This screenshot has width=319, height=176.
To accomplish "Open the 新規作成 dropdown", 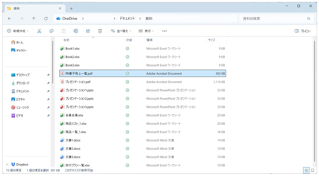I will pyautogui.click(x=18, y=31).
